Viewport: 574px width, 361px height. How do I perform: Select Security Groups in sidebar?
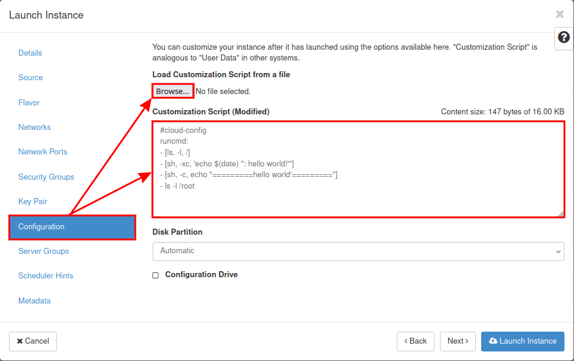[46, 177]
